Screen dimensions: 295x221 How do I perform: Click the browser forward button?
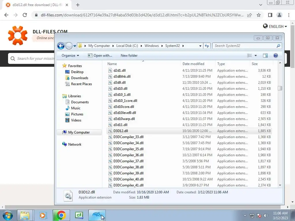pos(16,15)
